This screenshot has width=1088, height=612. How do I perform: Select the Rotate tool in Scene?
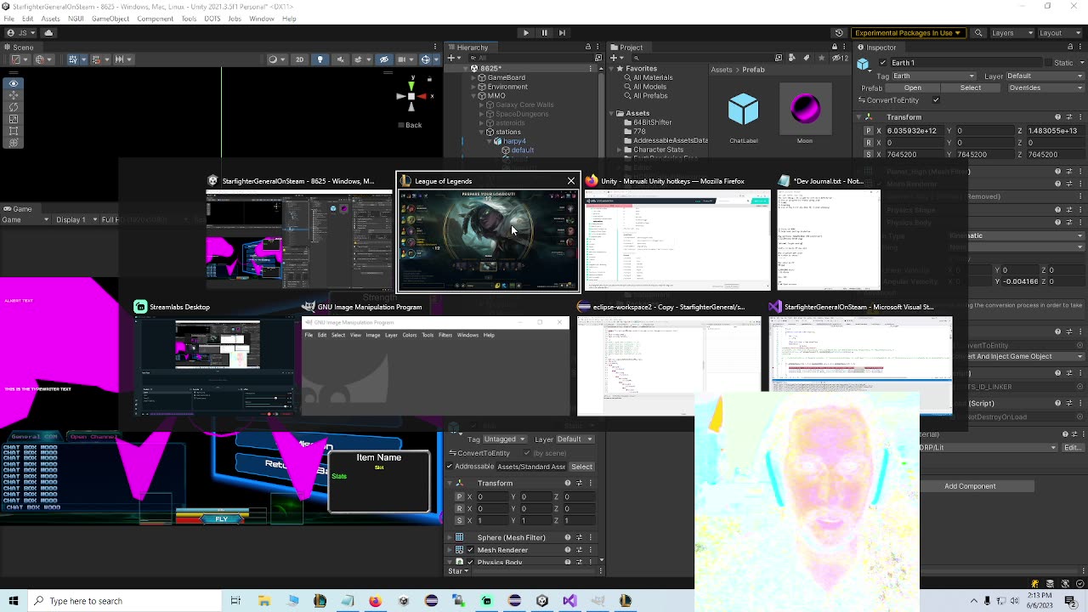point(13,107)
